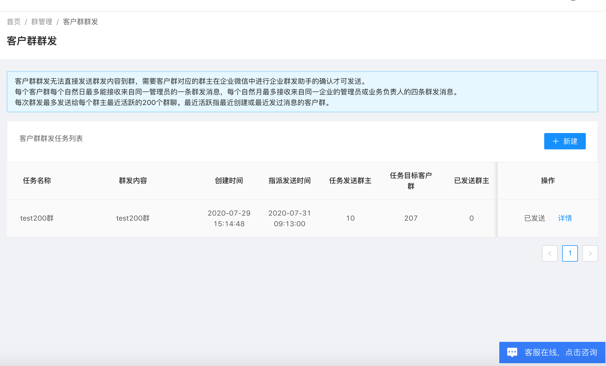Click the creation time 2020-07-29 15:14:48
The image size is (606, 366).
pos(229,218)
